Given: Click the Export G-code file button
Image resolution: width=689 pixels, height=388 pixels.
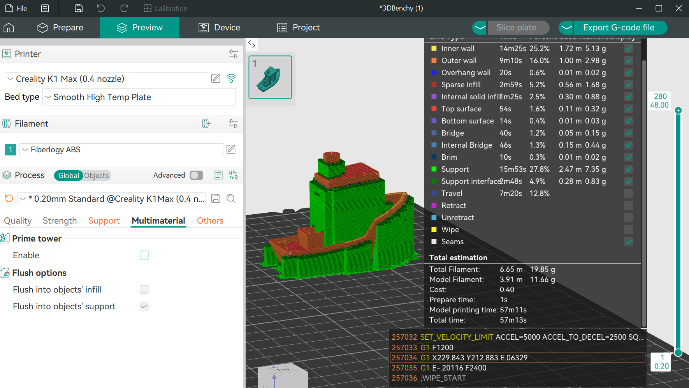Looking at the screenshot, I should pos(620,28).
